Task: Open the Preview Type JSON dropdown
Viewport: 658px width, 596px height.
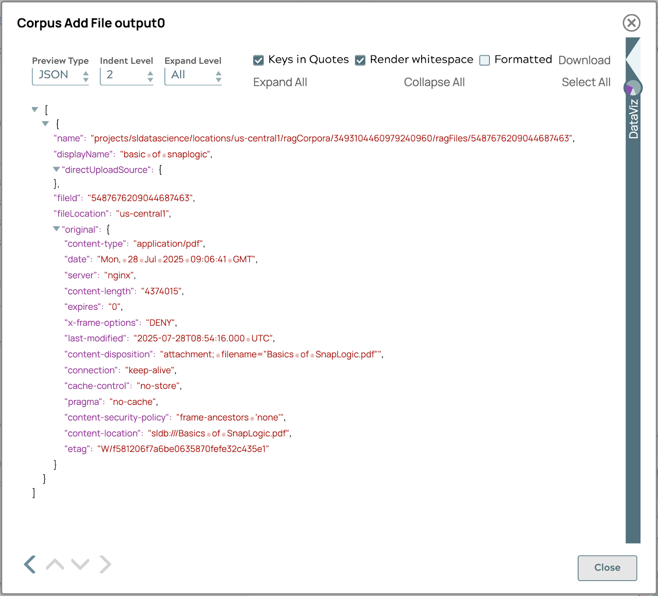Action: coord(60,75)
